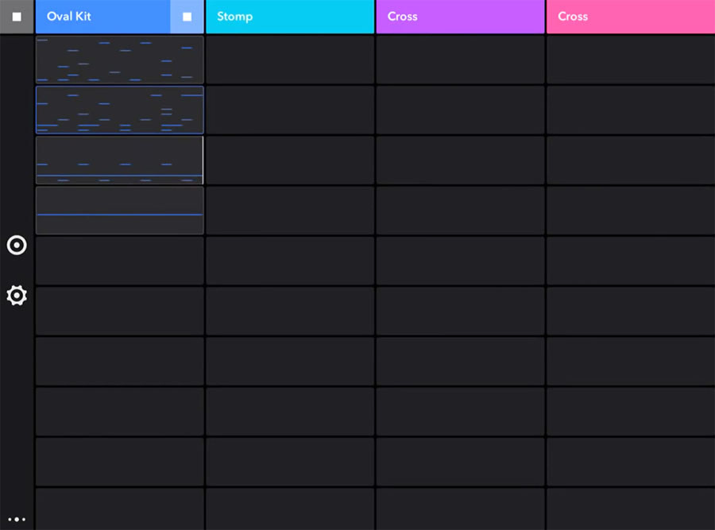This screenshot has height=530, width=715.
Task: Select the Oval Kit track header
Action: 103,17
